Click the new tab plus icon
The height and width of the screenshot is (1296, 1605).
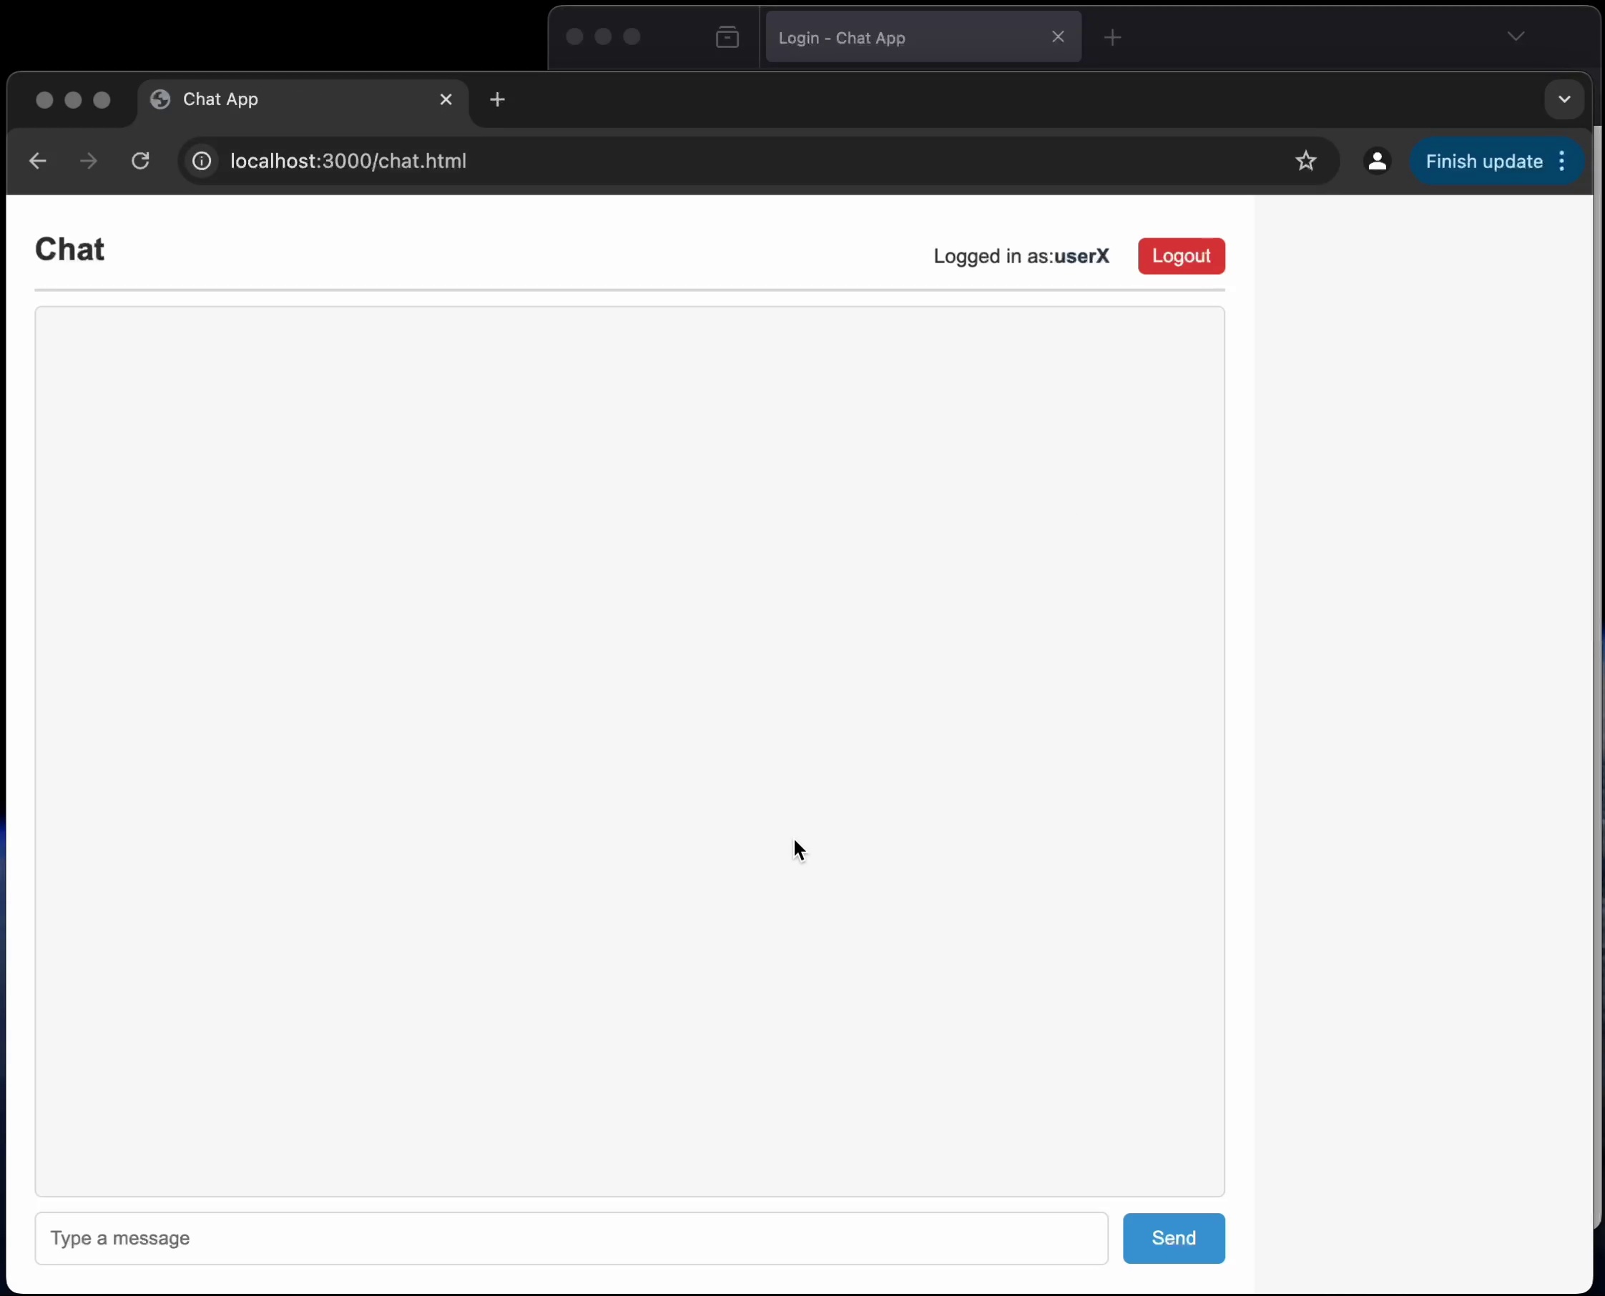[x=497, y=99]
